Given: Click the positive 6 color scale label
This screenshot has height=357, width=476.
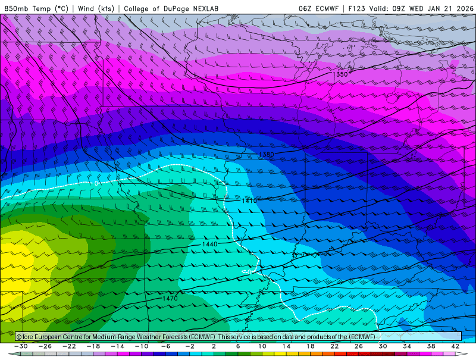Looking at the screenshot, I should (x=238, y=346).
